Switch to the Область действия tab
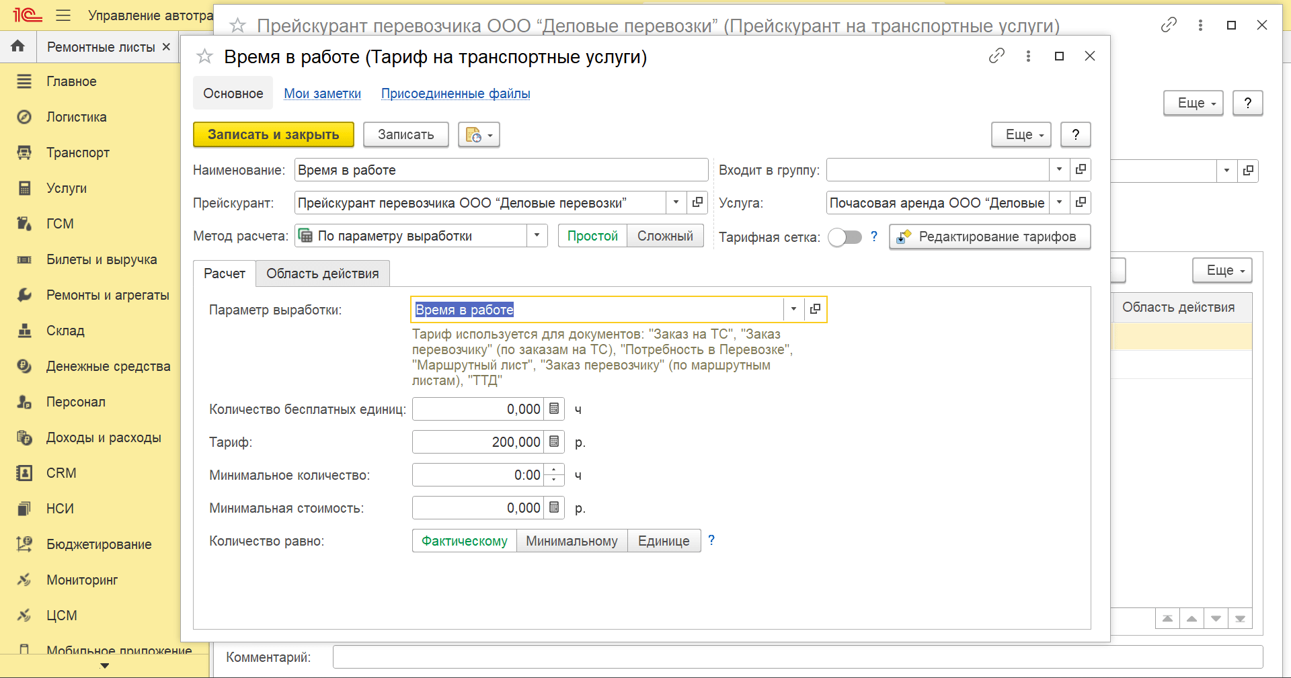 click(x=322, y=273)
